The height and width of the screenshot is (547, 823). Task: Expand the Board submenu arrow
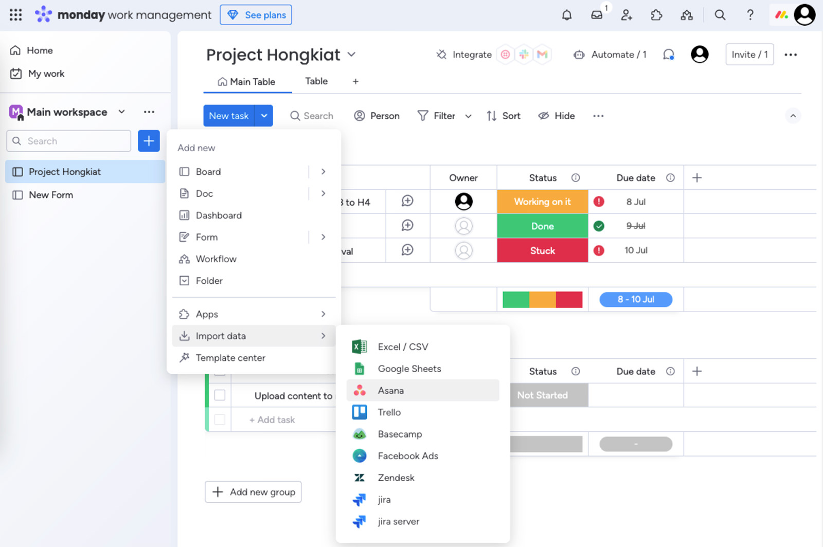[x=323, y=172]
